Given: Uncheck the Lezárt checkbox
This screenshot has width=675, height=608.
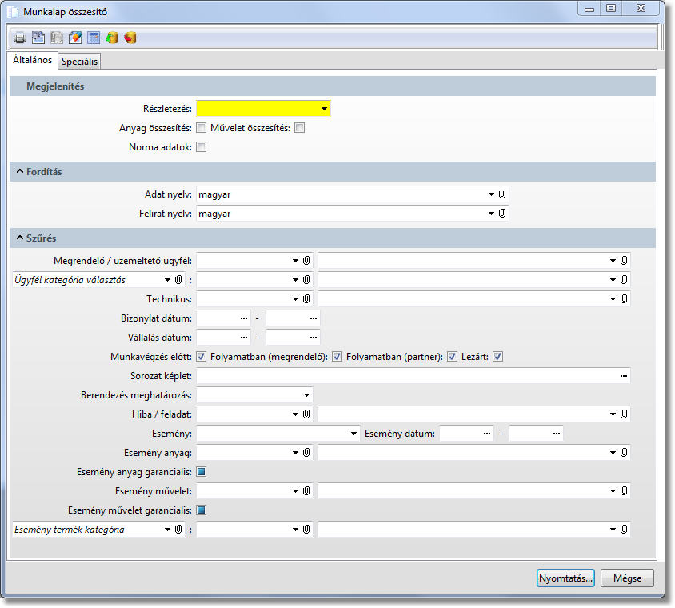Looking at the screenshot, I should 498,356.
